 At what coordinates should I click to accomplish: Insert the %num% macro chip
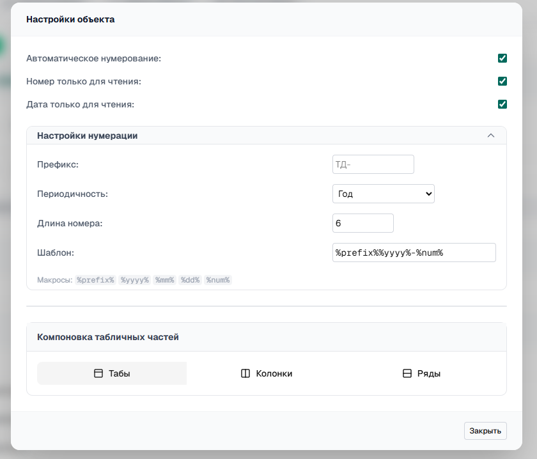(218, 280)
